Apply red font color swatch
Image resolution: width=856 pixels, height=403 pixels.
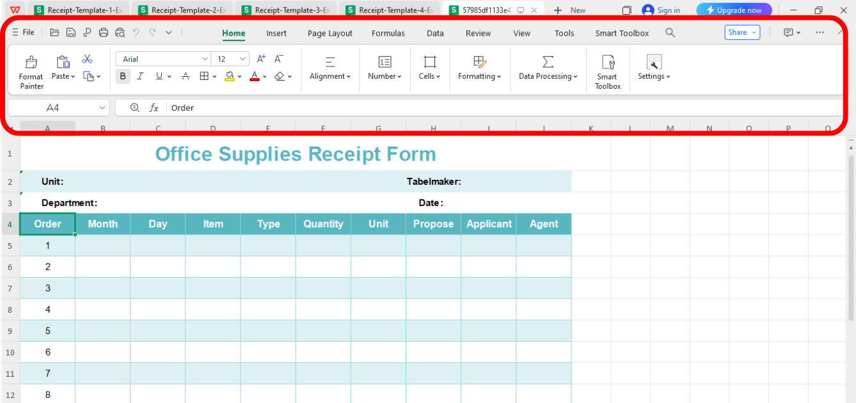click(x=255, y=76)
